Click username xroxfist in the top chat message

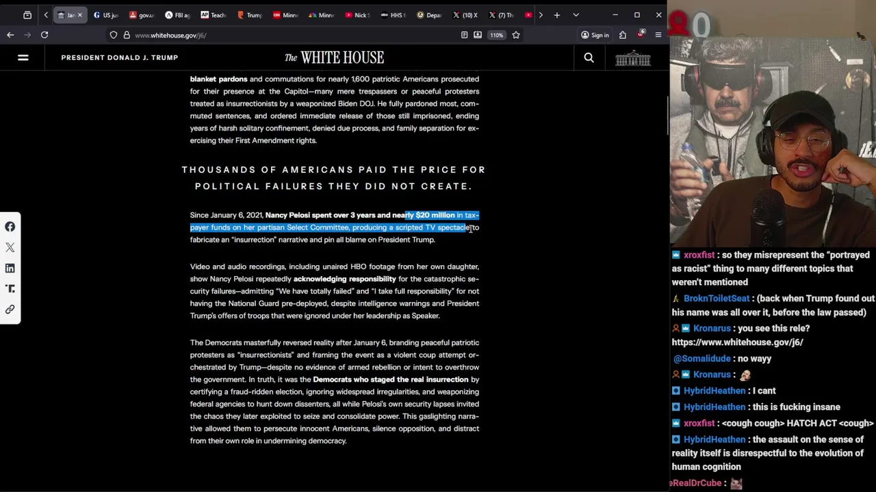coord(699,255)
